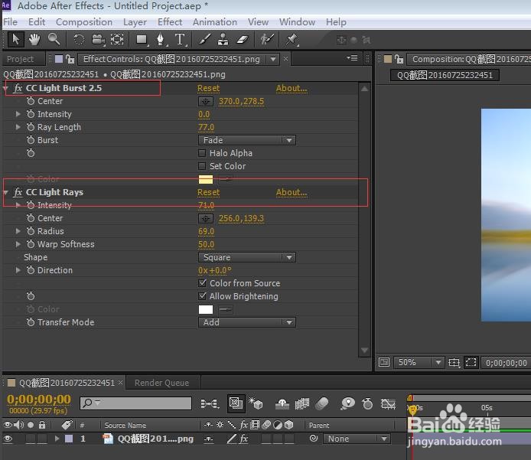Select the Unified Camera tool

98,40
